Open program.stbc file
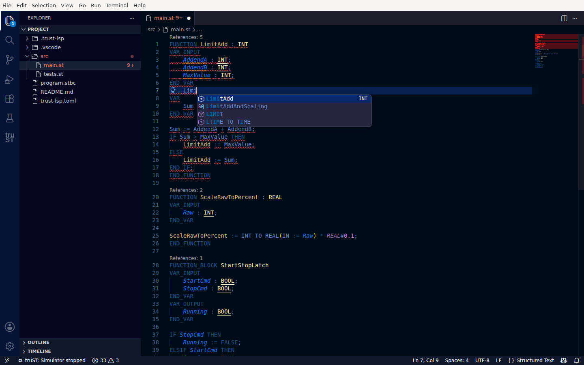This screenshot has width=584, height=365. pyautogui.click(x=80, y=83)
